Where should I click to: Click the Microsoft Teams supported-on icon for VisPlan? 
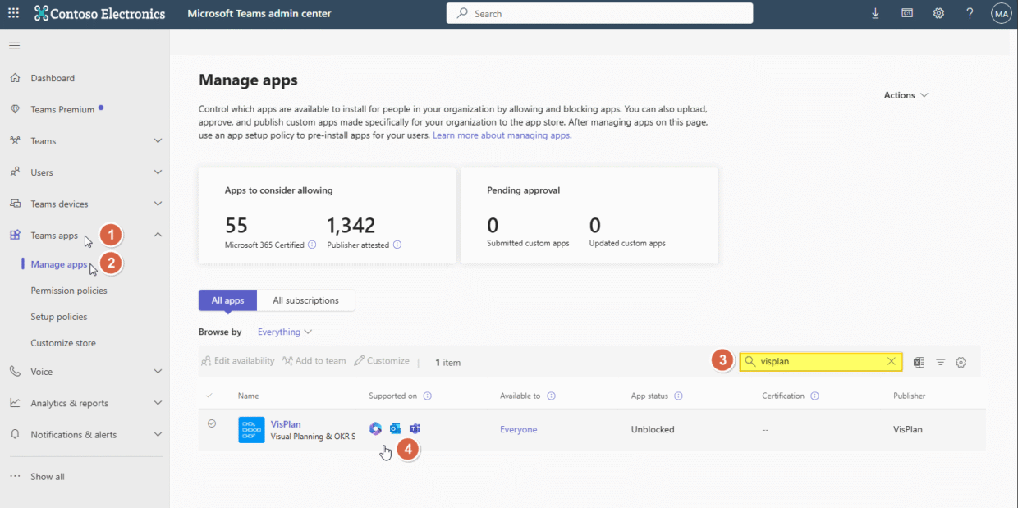pos(415,428)
